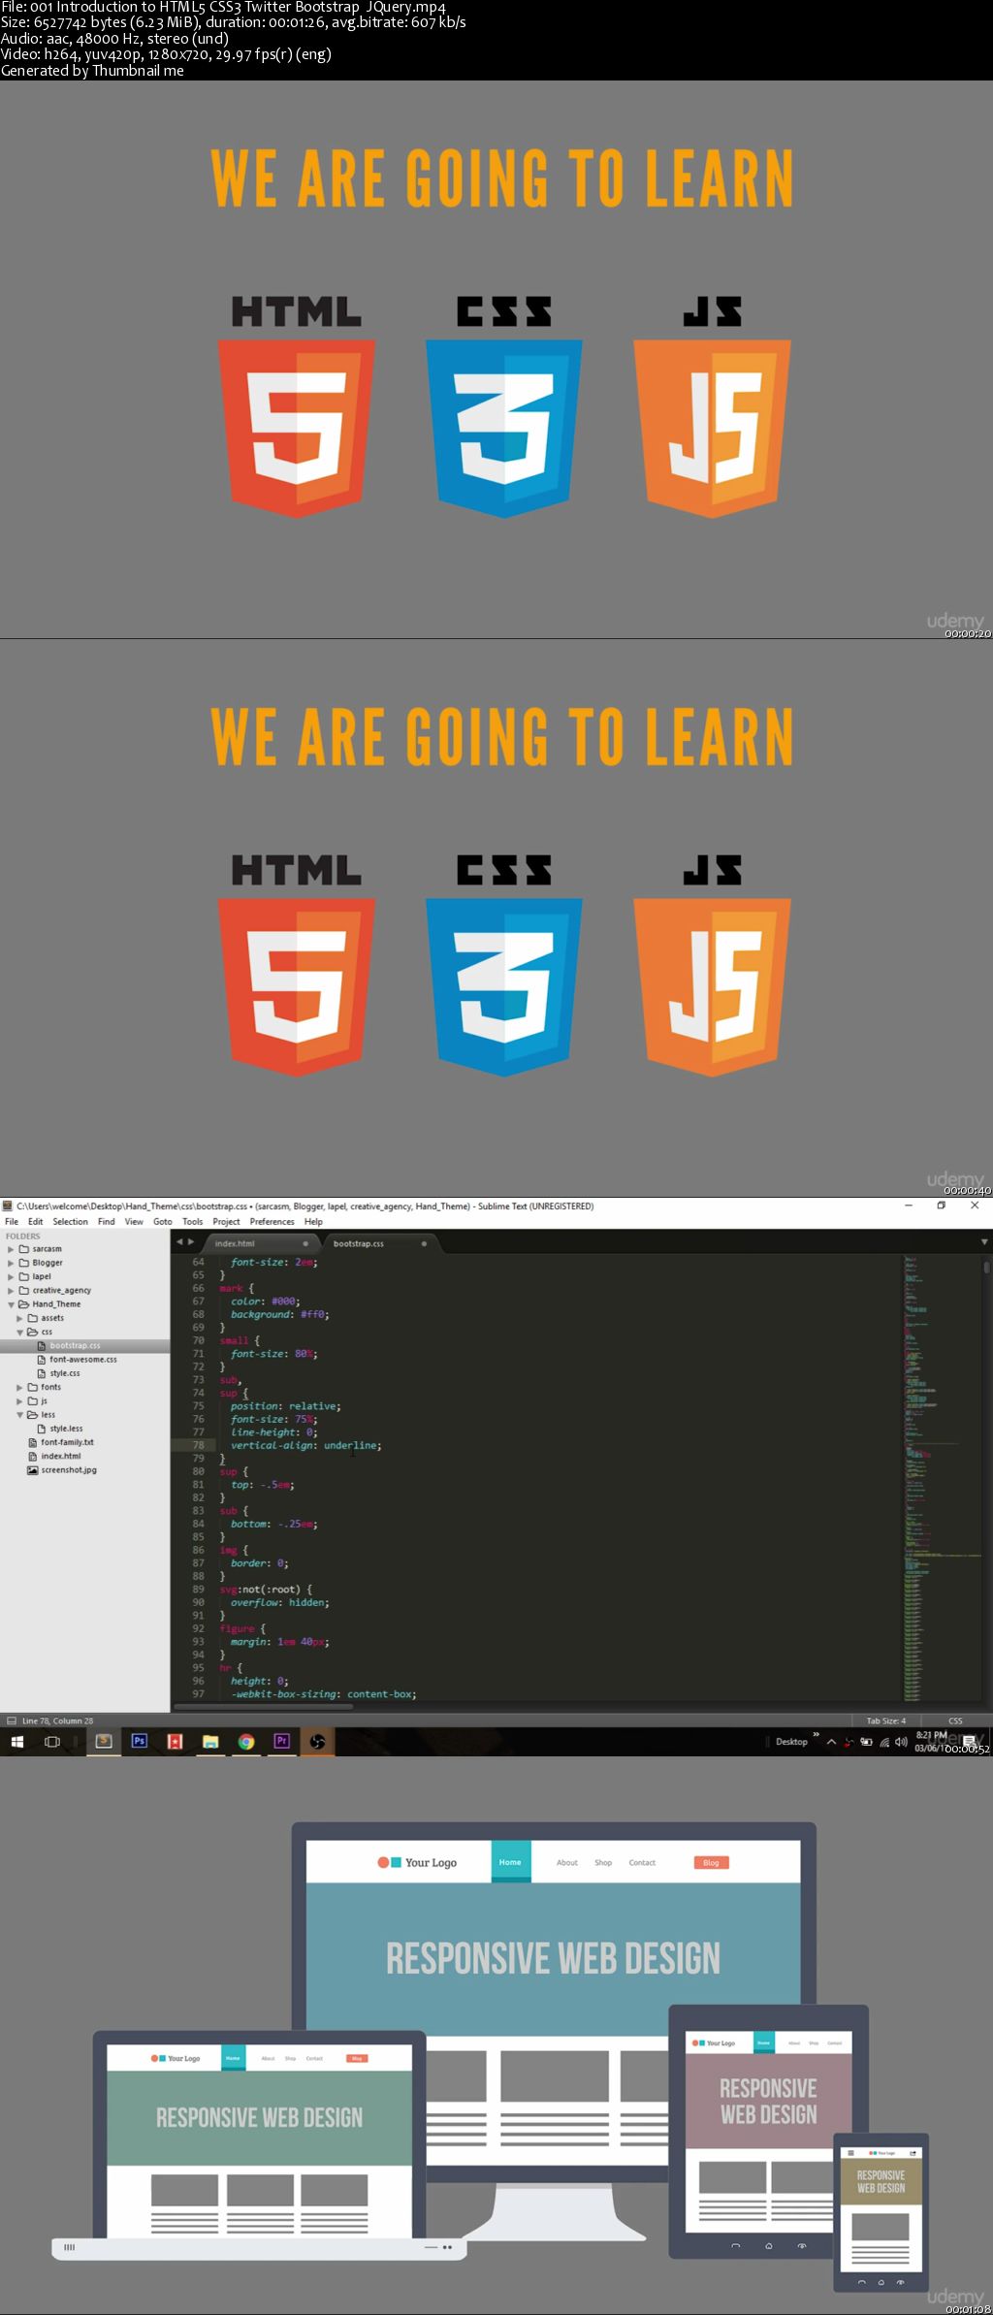
Task: Open Photoshop from the taskbar
Action: coord(139,1742)
